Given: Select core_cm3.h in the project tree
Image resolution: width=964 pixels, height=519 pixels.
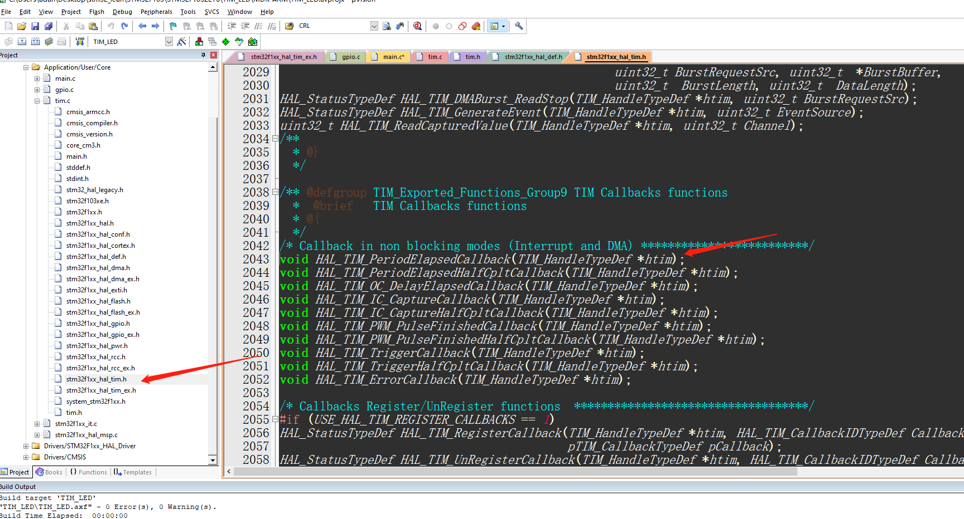Looking at the screenshot, I should click(x=83, y=145).
